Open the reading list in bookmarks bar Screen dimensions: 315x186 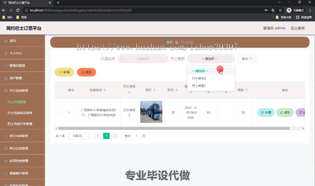[304, 17]
